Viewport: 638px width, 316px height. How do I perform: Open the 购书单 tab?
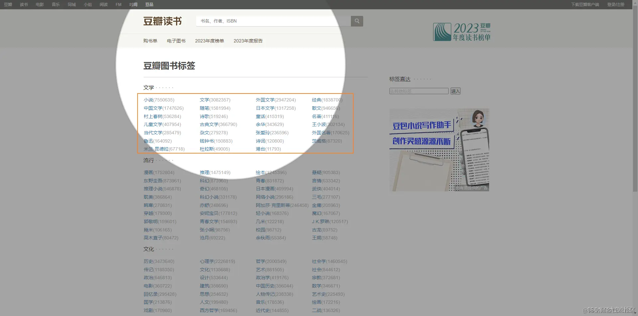[150, 41]
